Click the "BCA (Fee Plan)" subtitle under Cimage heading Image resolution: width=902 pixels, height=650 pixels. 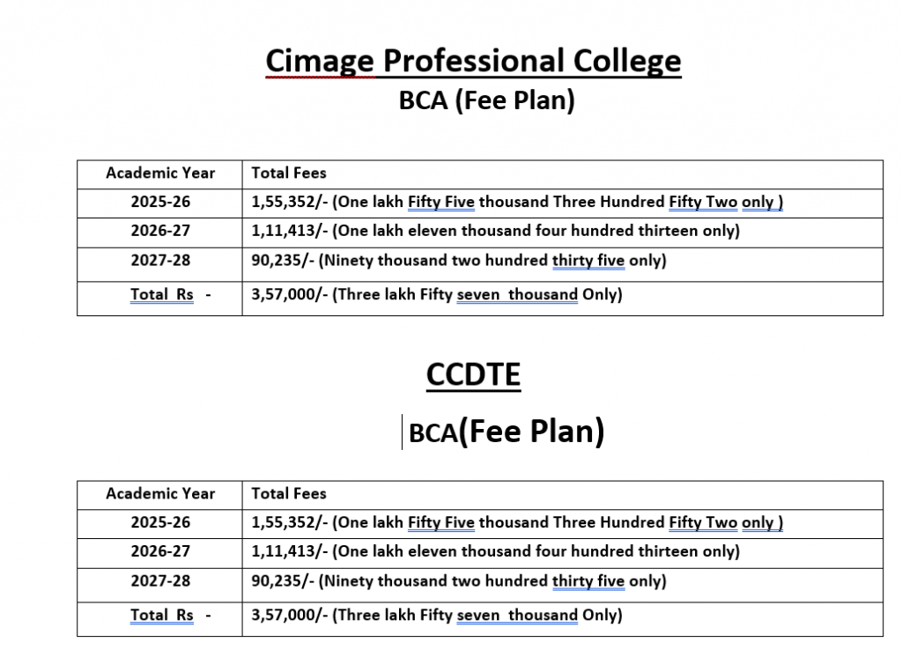pyautogui.click(x=486, y=101)
